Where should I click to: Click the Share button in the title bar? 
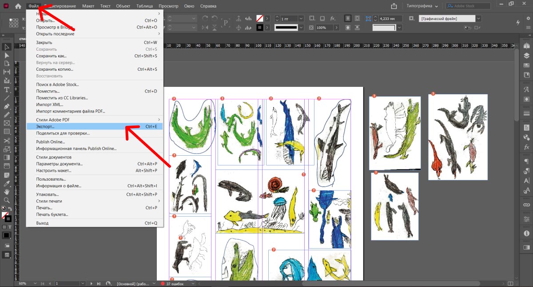point(394,6)
